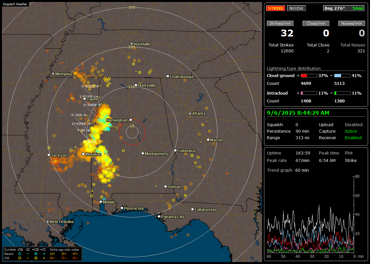
Task: Click the Receiver status Enabled
Action: click(x=353, y=138)
